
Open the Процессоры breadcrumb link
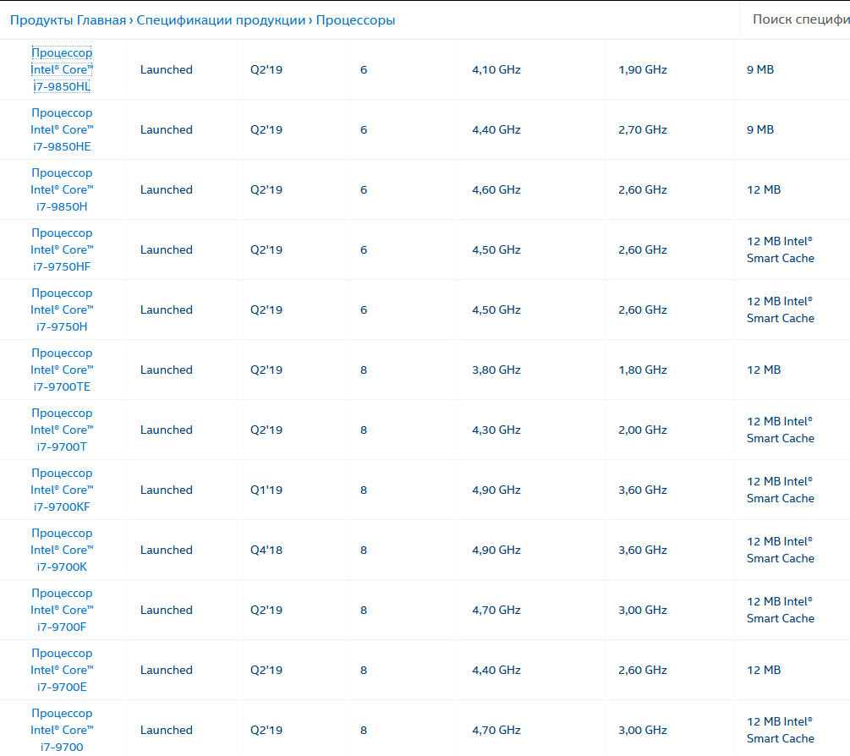pos(355,20)
